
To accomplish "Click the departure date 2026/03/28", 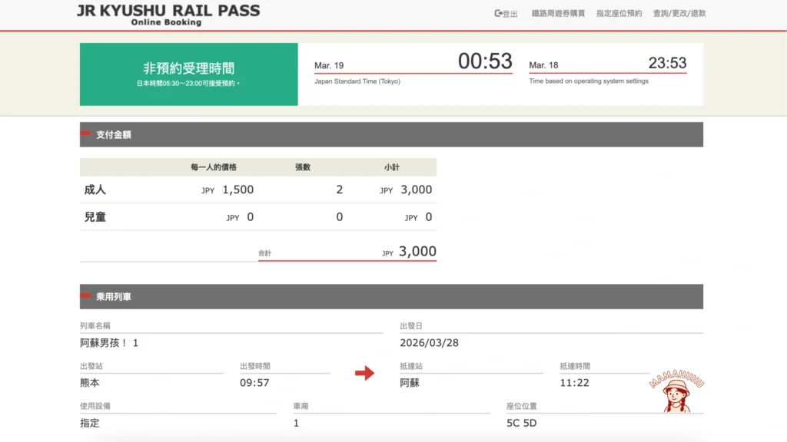I will click(429, 343).
